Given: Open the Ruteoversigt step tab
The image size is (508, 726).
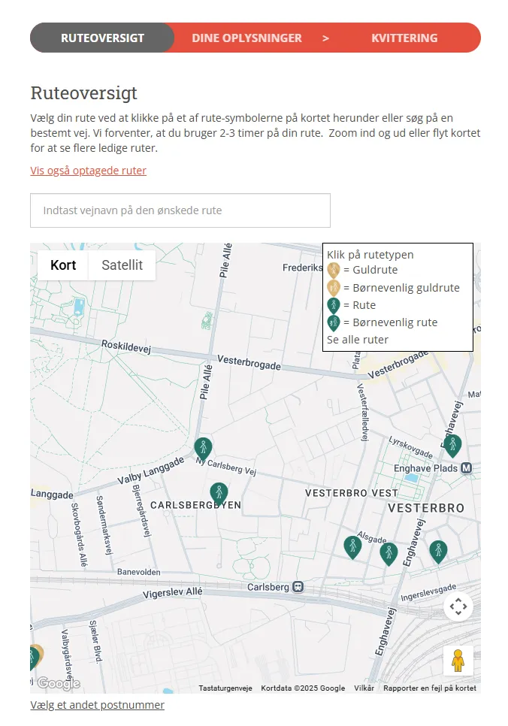Looking at the screenshot, I should (x=102, y=38).
